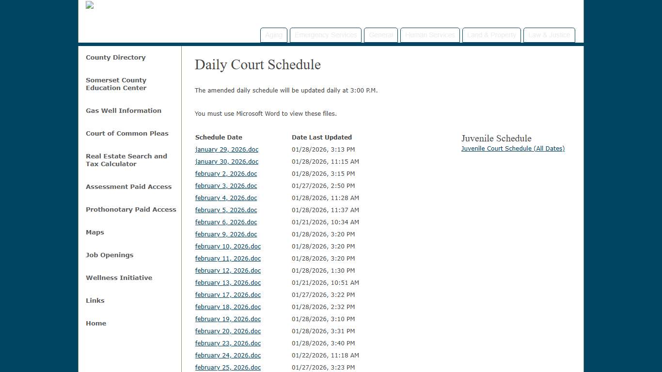This screenshot has width=662, height=372.
Task: Visit Somerset County Education Center
Action: 116,84
